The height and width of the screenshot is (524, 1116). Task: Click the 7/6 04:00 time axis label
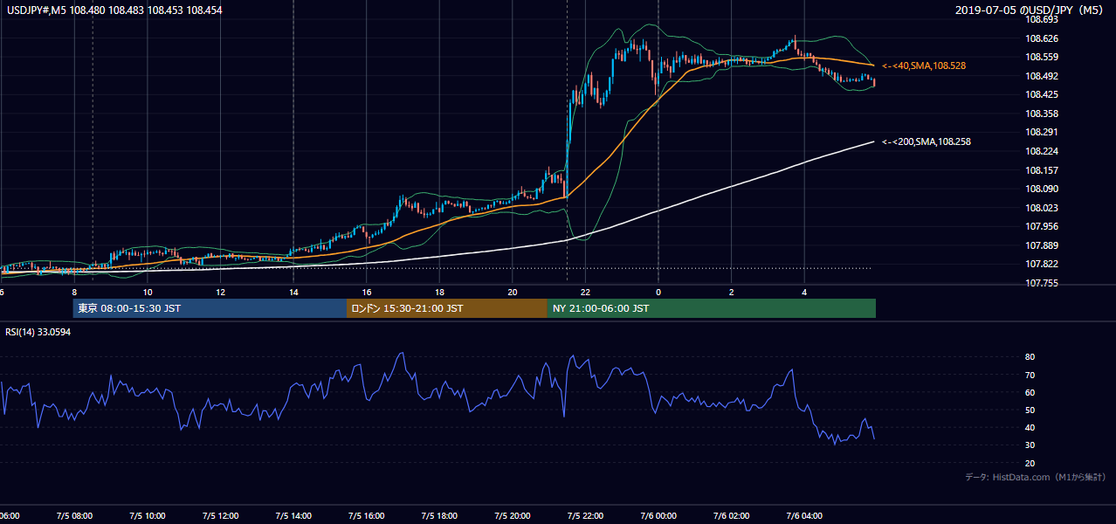[804, 516]
